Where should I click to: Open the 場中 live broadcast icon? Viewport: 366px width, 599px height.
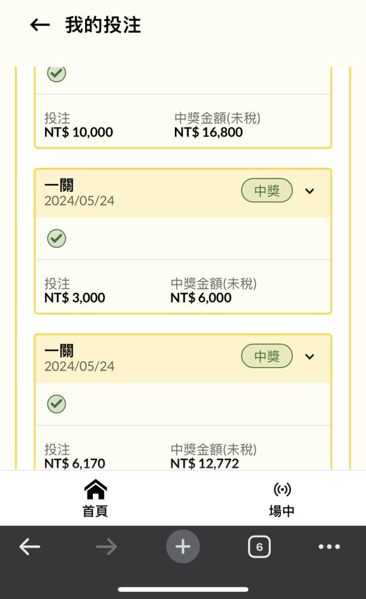coord(282,489)
